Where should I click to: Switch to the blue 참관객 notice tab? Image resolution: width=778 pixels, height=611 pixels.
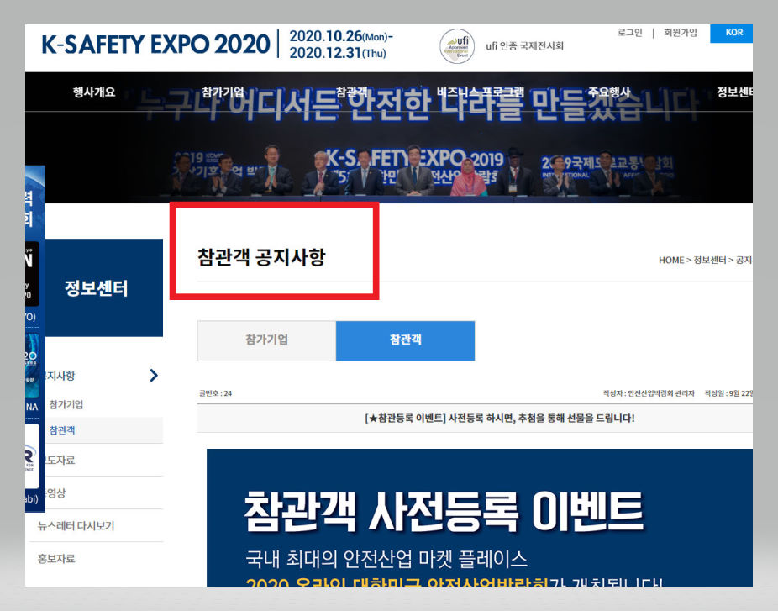coord(405,340)
